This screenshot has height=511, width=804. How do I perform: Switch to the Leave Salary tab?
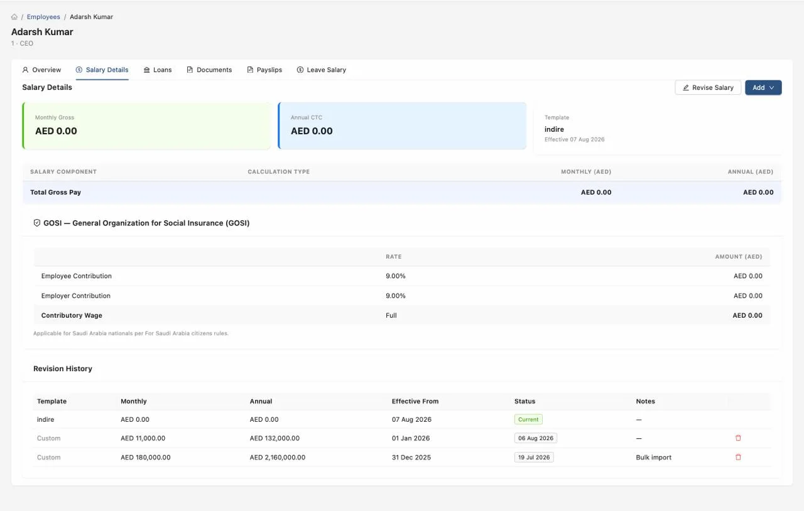(322, 70)
